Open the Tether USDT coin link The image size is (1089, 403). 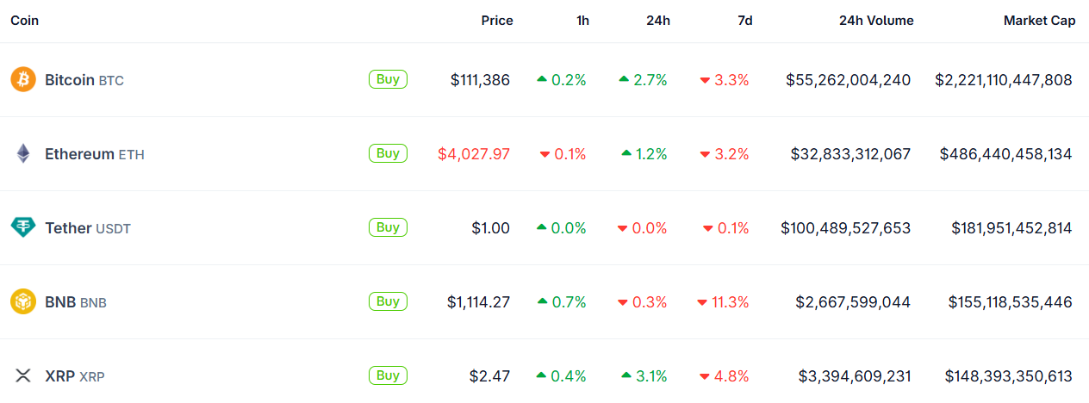(87, 228)
